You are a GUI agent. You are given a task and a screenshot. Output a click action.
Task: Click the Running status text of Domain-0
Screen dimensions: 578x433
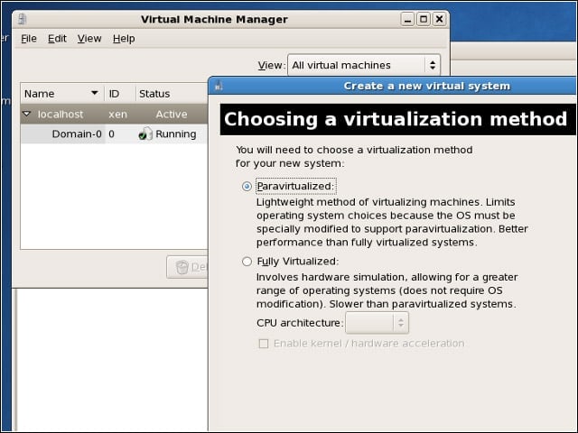pyautogui.click(x=176, y=134)
